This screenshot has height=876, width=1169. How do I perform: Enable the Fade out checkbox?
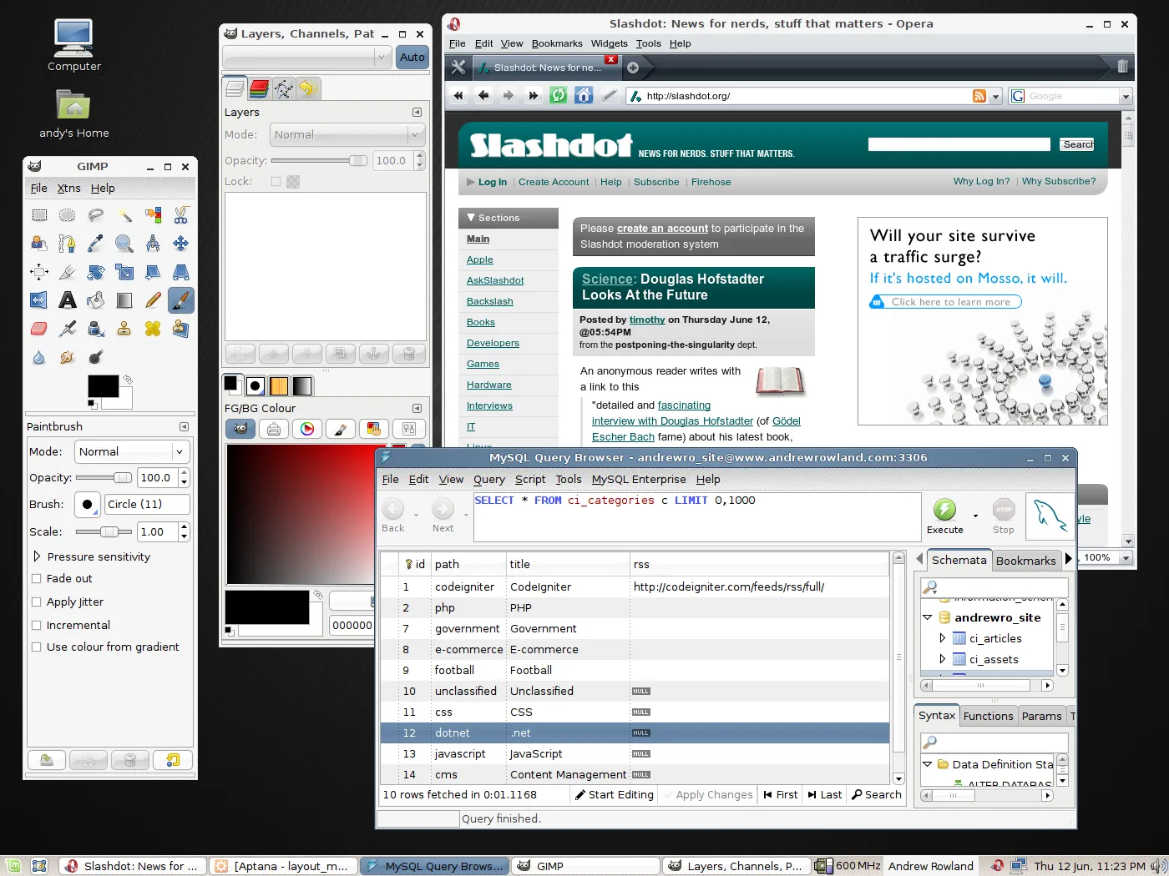[x=36, y=578]
